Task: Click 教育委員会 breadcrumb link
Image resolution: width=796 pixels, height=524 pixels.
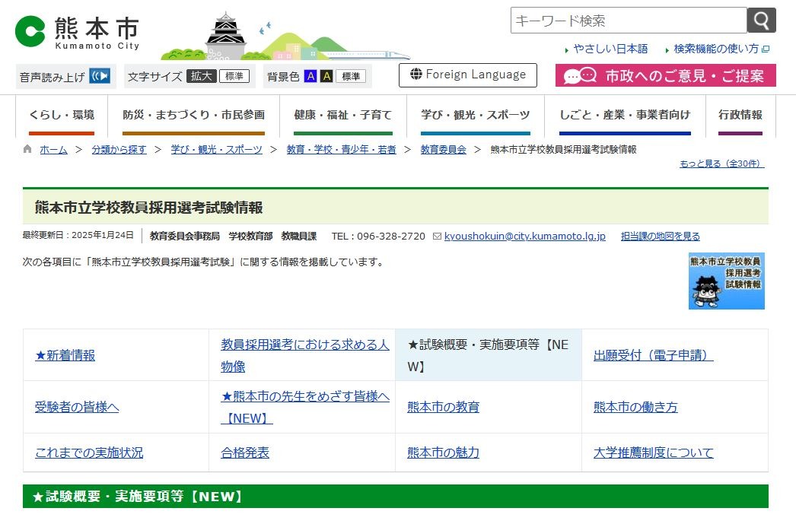Action: pyautogui.click(x=443, y=149)
